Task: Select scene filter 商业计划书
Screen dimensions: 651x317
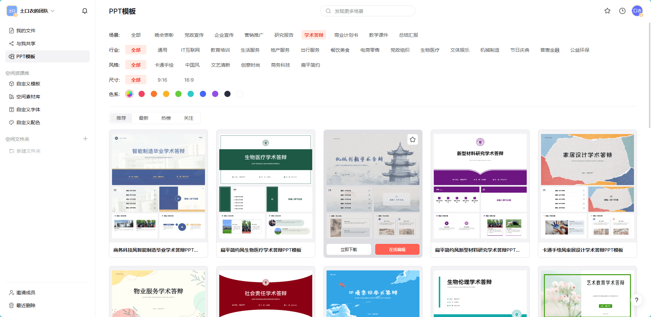Action: point(346,35)
